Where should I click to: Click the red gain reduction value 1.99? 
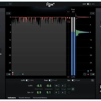[x=69, y=22]
